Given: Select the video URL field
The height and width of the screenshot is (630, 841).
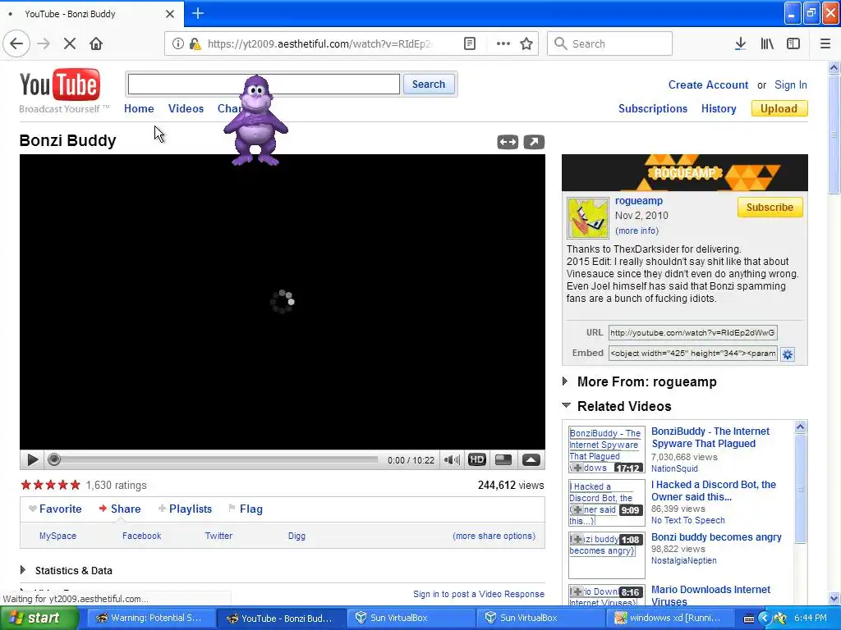Looking at the screenshot, I should point(693,333).
